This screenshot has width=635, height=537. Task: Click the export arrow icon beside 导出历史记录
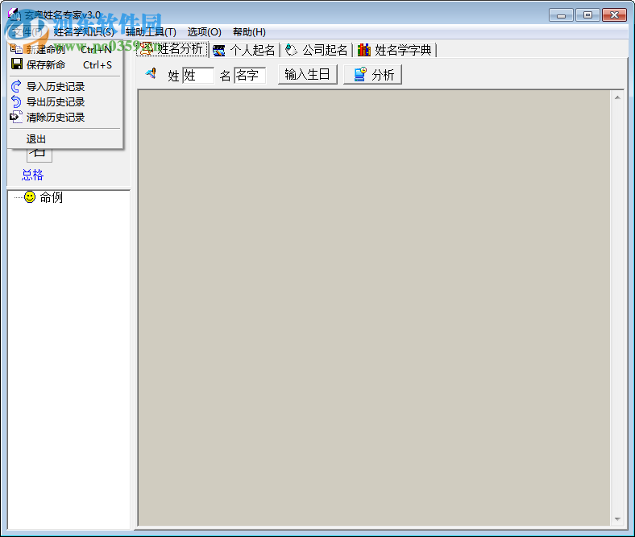[x=16, y=101]
